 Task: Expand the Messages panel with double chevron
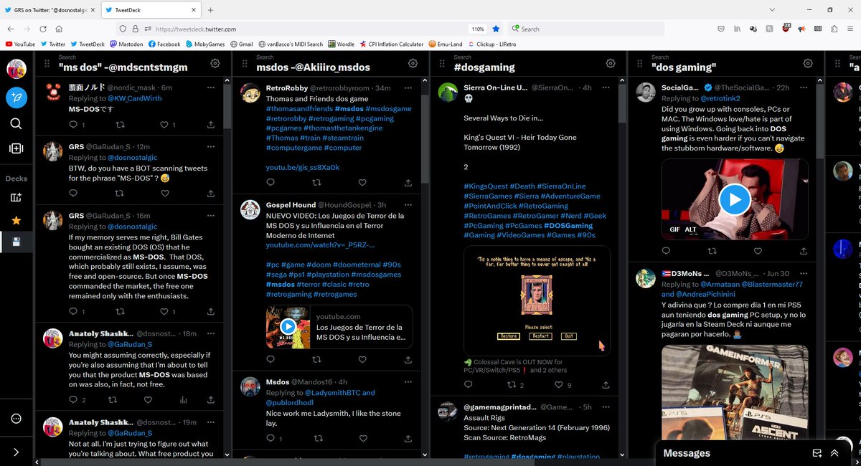coord(834,453)
